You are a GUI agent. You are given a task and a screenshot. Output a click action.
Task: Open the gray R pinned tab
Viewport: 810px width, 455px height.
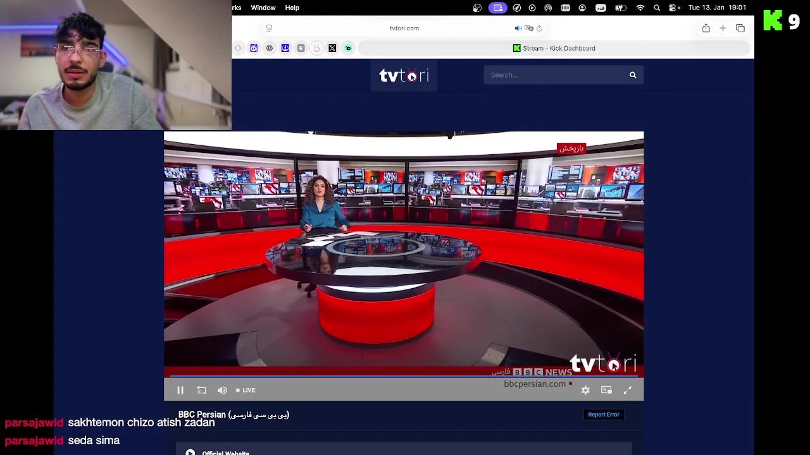[x=301, y=48]
